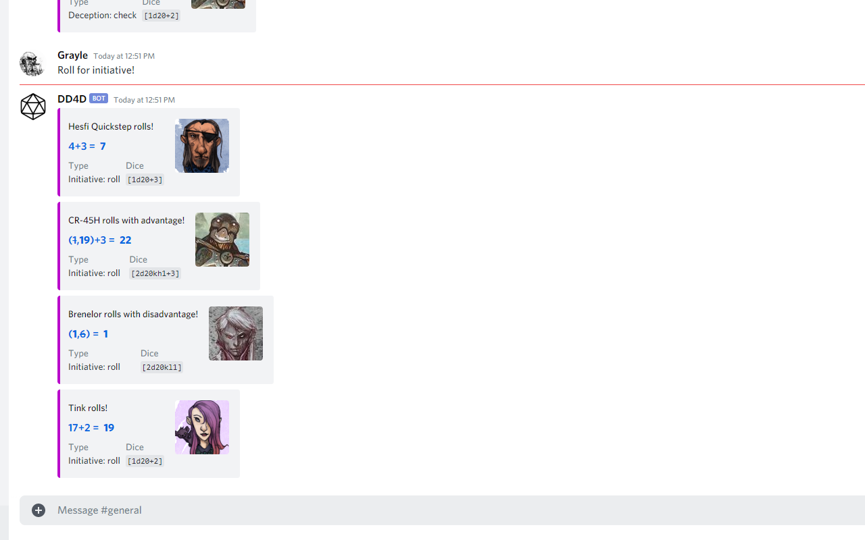This screenshot has height=540, width=865.
Task: Open Grayle's user avatar
Action: (32, 63)
